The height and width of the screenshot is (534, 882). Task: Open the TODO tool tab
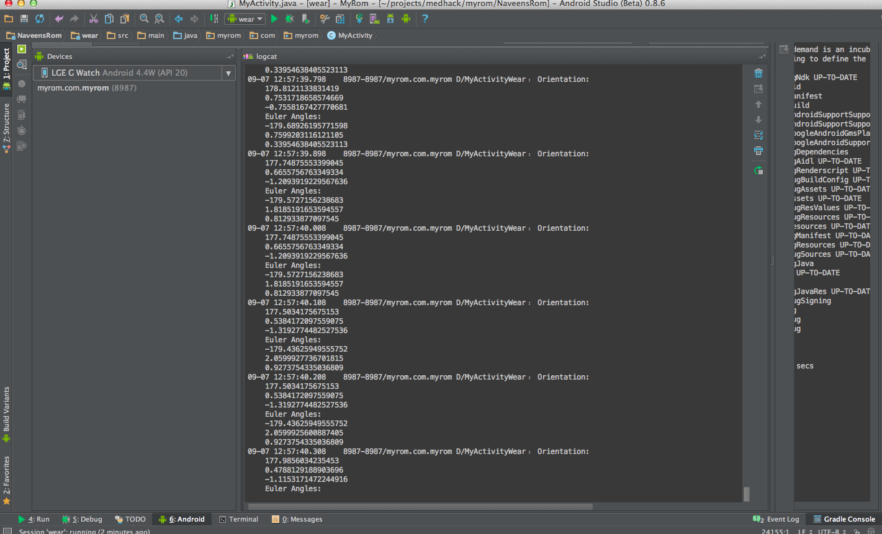tap(130, 519)
